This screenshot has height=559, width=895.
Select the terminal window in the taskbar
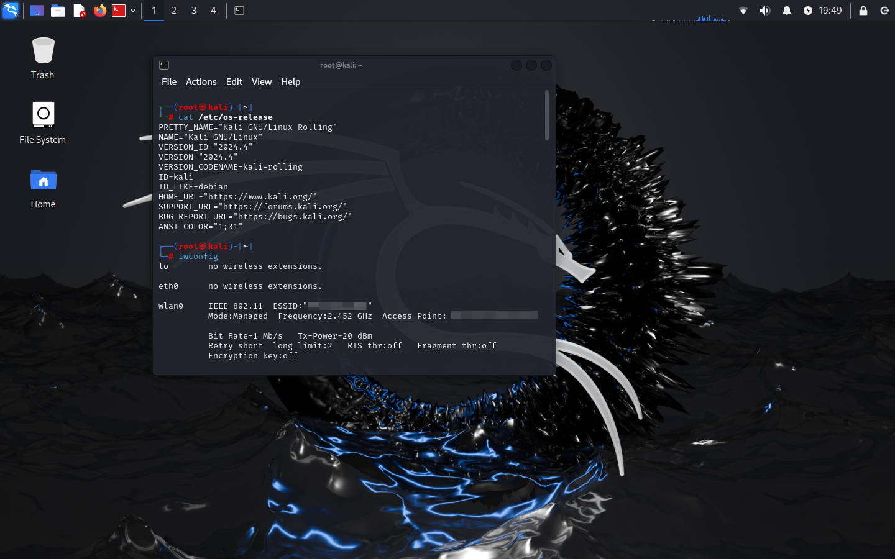tap(239, 11)
